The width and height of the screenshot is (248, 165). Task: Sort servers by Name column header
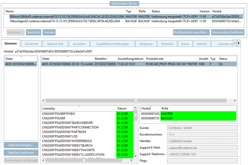[x=64, y=11]
